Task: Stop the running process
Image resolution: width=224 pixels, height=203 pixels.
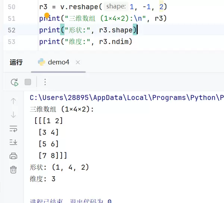Action: point(28,82)
